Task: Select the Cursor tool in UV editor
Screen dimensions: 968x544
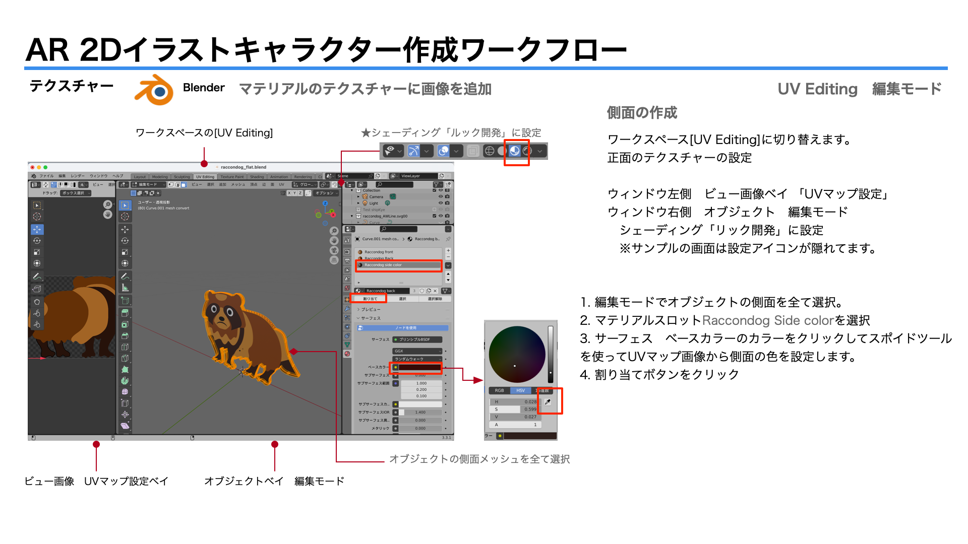Action: tap(37, 217)
